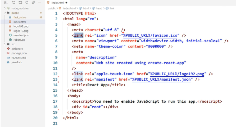
Task: Click the src folder icon
Action: point(8,44)
